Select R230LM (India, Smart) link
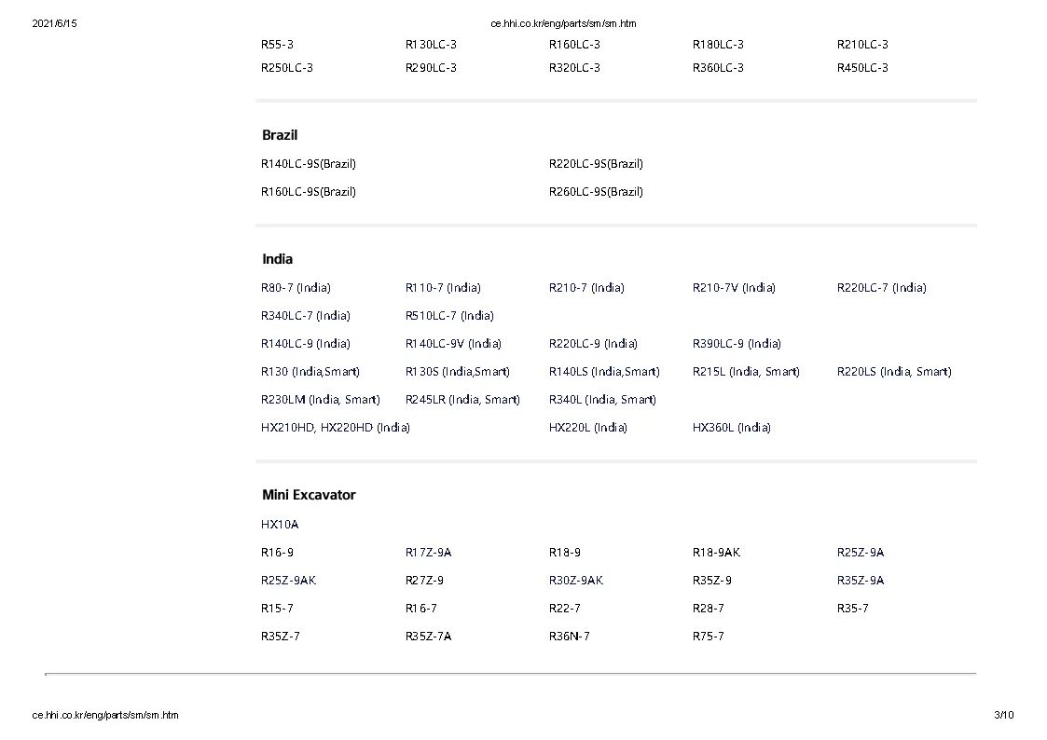The height and width of the screenshot is (740, 1047). (x=321, y=401)
